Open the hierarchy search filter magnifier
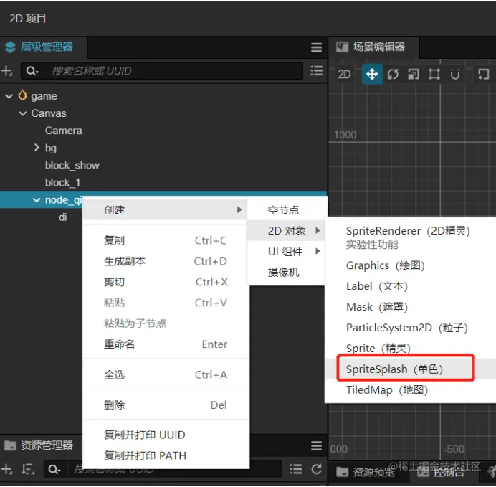The image size is (496, 487). coord(32,71)
